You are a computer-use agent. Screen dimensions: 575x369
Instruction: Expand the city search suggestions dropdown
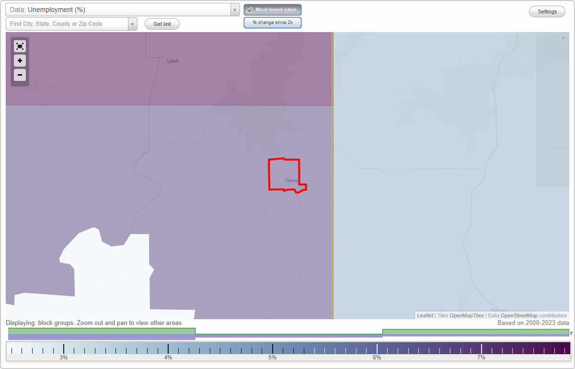coord(133,23)
